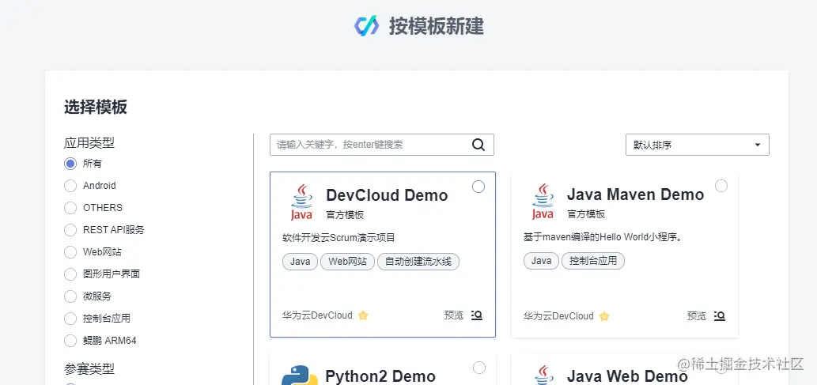The image size is (817, 385).
Task: Click the Python2 Demo card title
Action: click(380, 376)
